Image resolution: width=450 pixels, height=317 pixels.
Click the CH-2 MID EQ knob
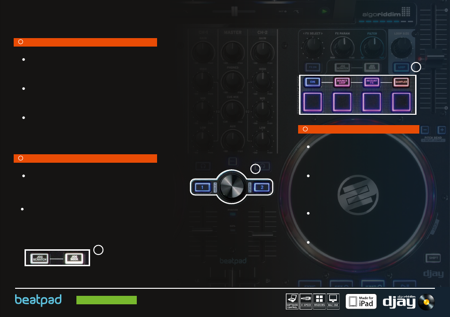click(x=262, y=111)
